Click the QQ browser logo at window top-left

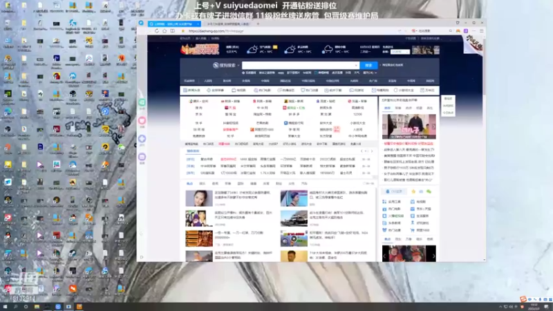pos(141,23)
